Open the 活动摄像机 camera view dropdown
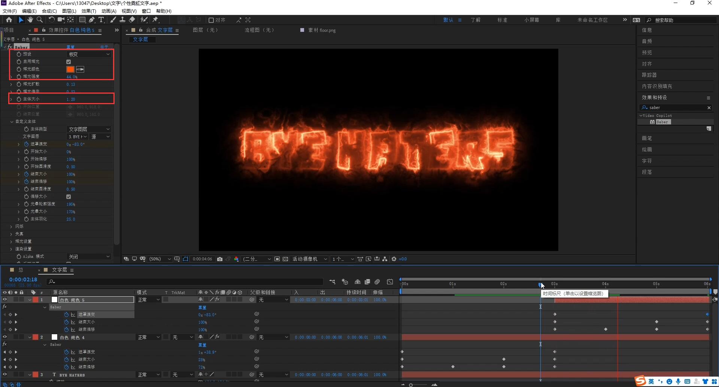 point(310,259)
